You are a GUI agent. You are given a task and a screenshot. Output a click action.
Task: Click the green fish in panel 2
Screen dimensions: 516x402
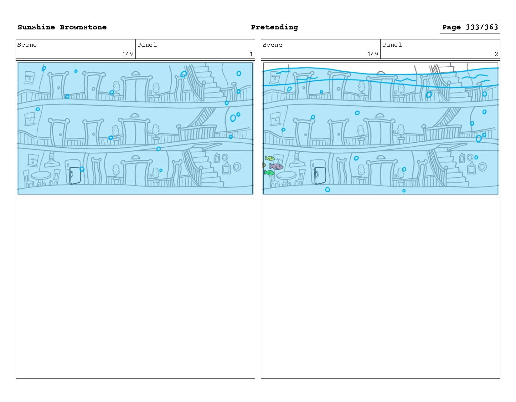click(269, 172)
